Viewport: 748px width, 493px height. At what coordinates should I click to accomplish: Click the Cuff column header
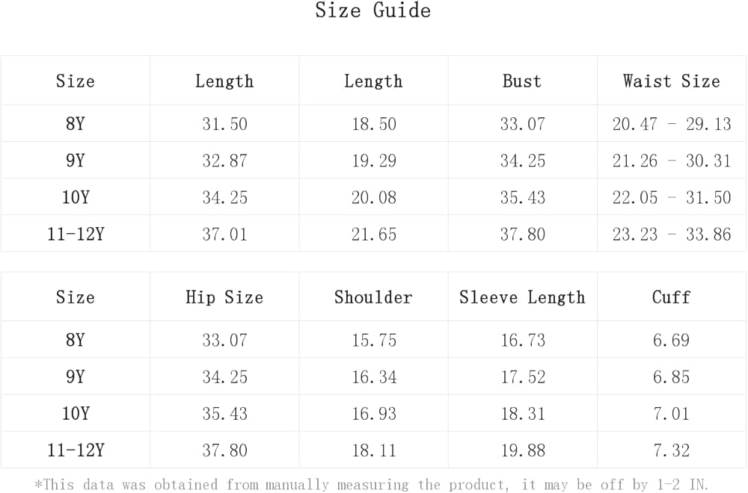coord(671,297)
